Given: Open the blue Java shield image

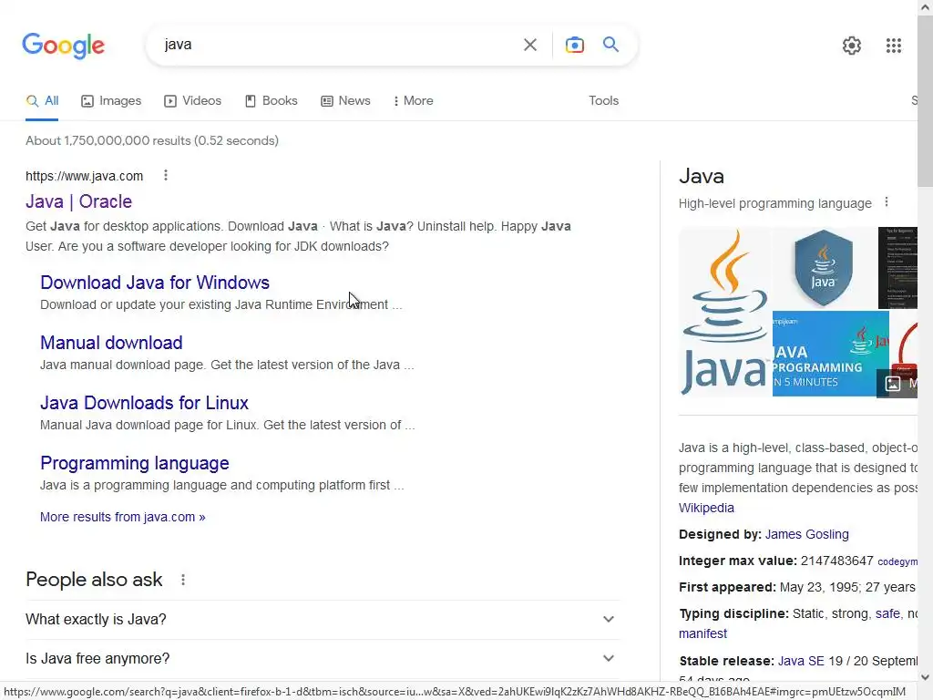Looking at the screenshot, I should (x=824, y=268).
